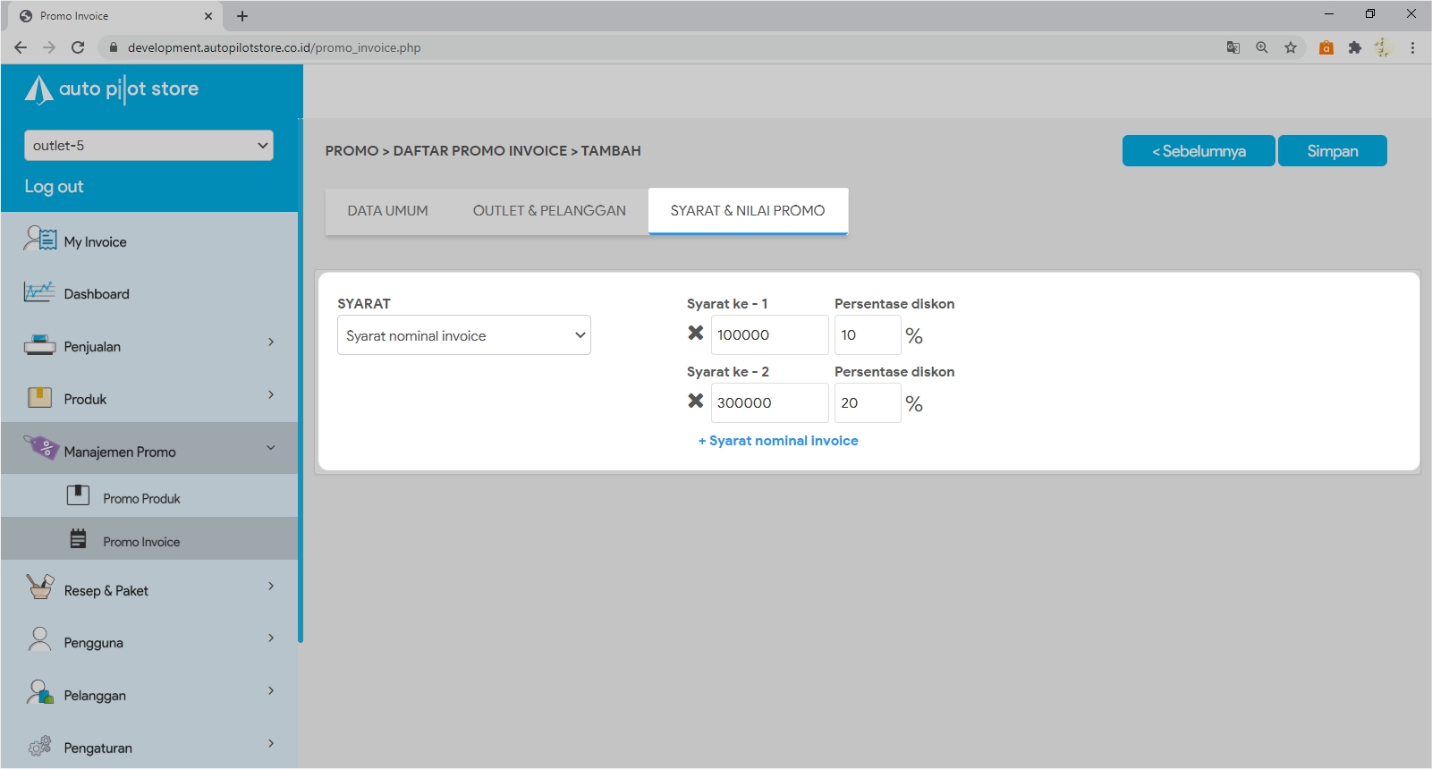Collapse the Manajemen Promo menu
The height and width of the screenshot is (769, 1432).
click(271, 448)
